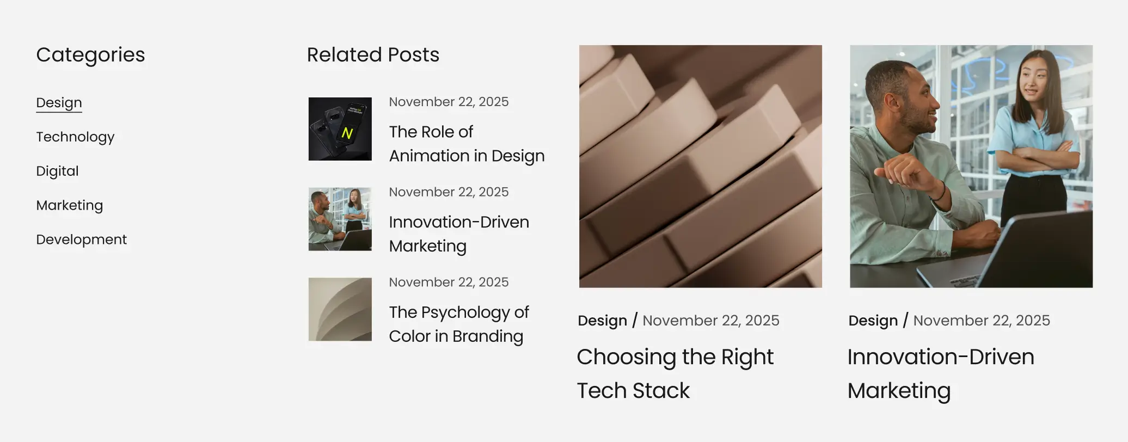This screenshot has width=1128, height=442.
Task: Open the Design category link in Categories
Action: (x=59, y=103)
